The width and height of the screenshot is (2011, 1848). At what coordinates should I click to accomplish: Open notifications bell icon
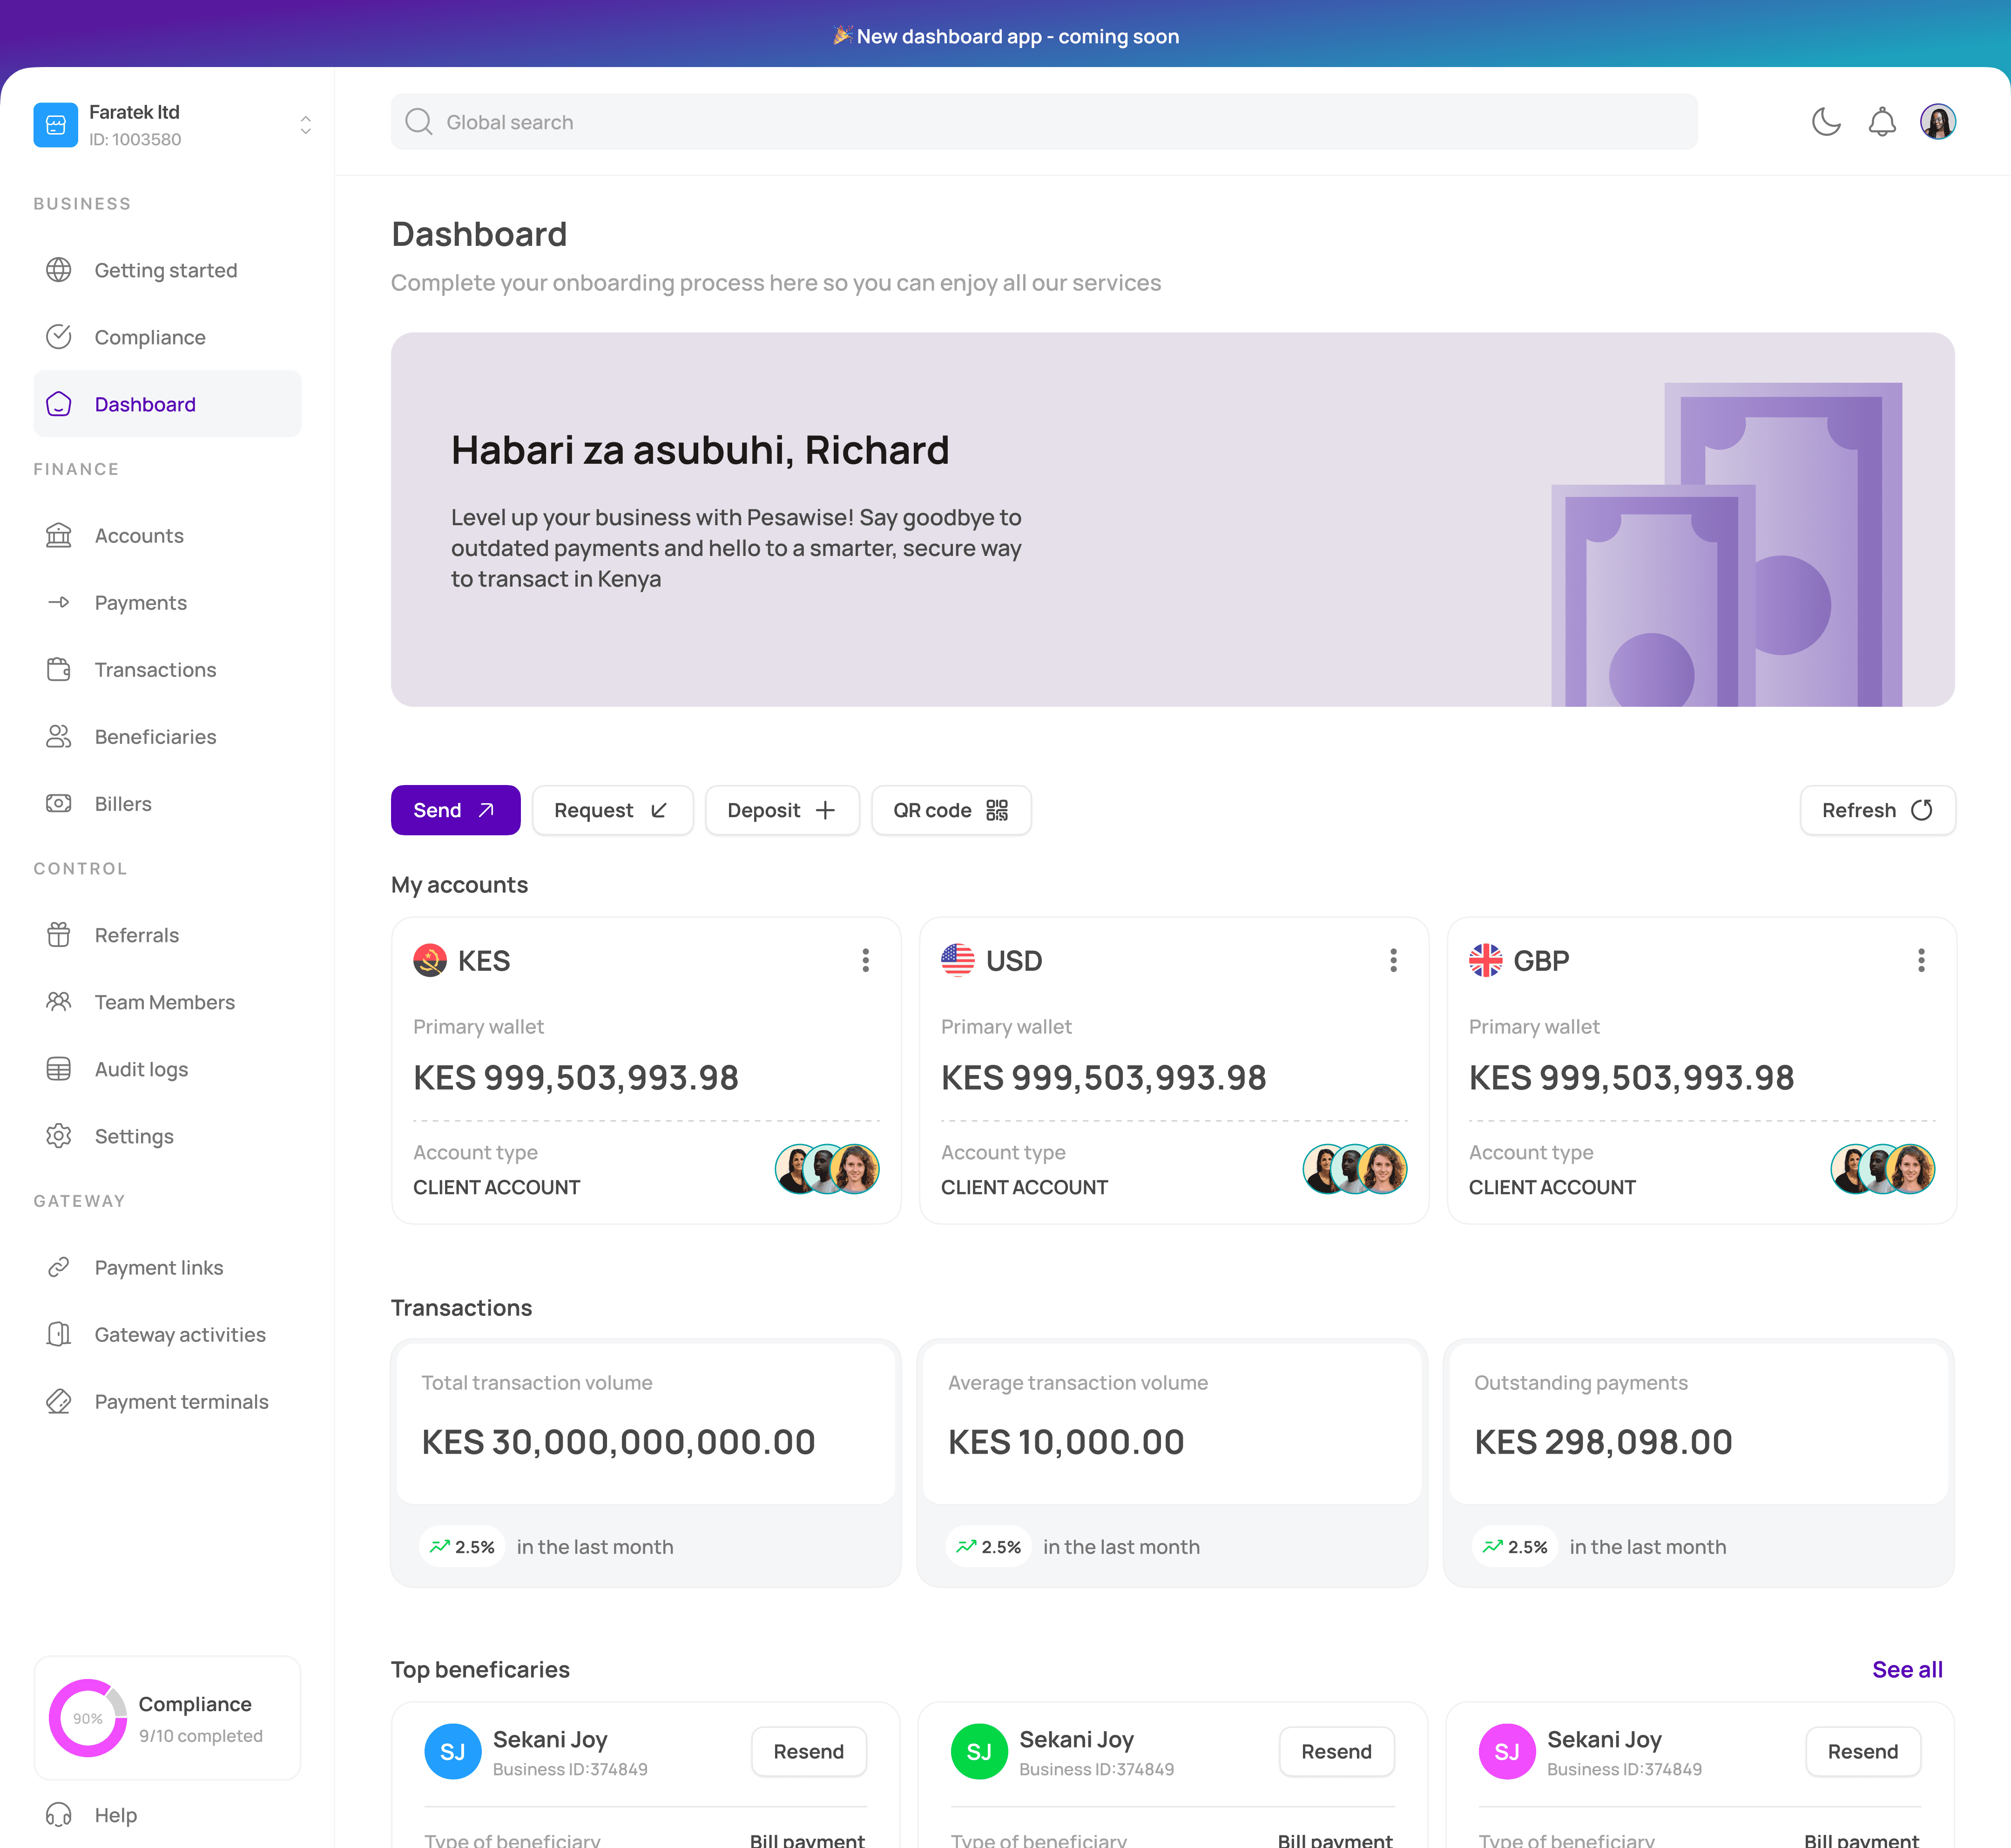[1882, 122]
